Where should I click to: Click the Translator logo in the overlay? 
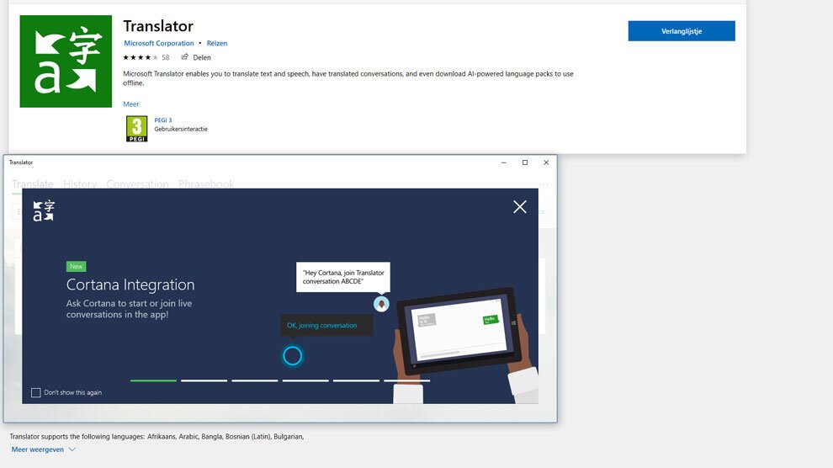(44, 210)
